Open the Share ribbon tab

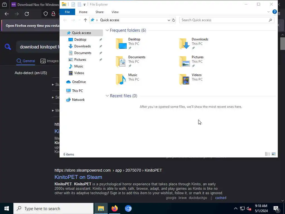click(x=99, y=12)
